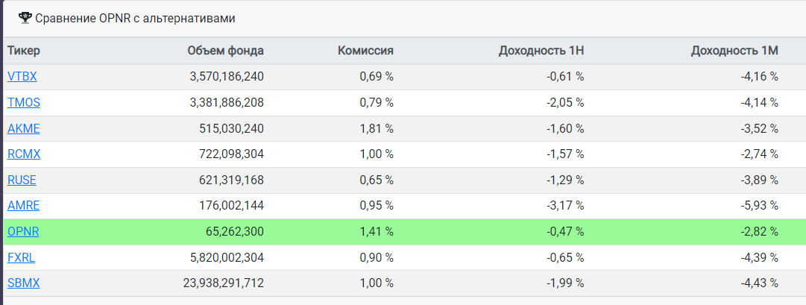Click the OPNR commission value 1,41 %
806x305 pixels.
tap(377, 232)
